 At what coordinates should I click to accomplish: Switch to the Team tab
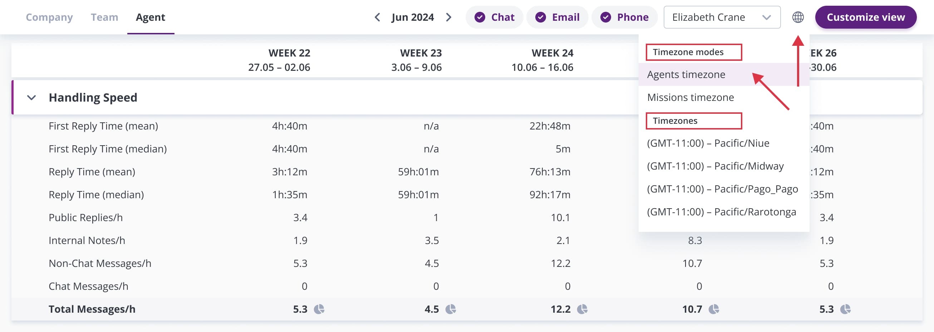point(104,17)
